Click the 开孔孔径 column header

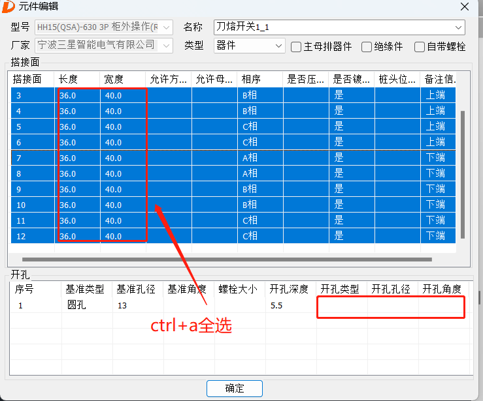pos(392,289)
